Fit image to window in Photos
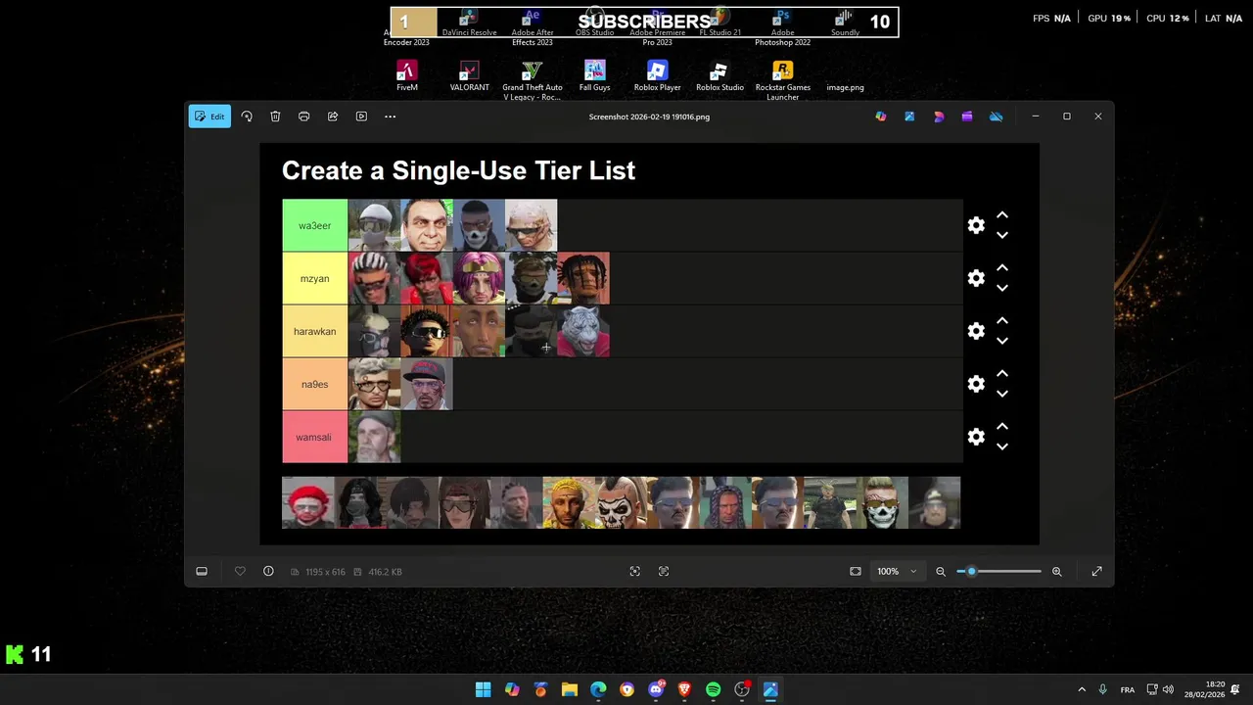This screenshot has height=705, width=1253. tap(856, 572)
